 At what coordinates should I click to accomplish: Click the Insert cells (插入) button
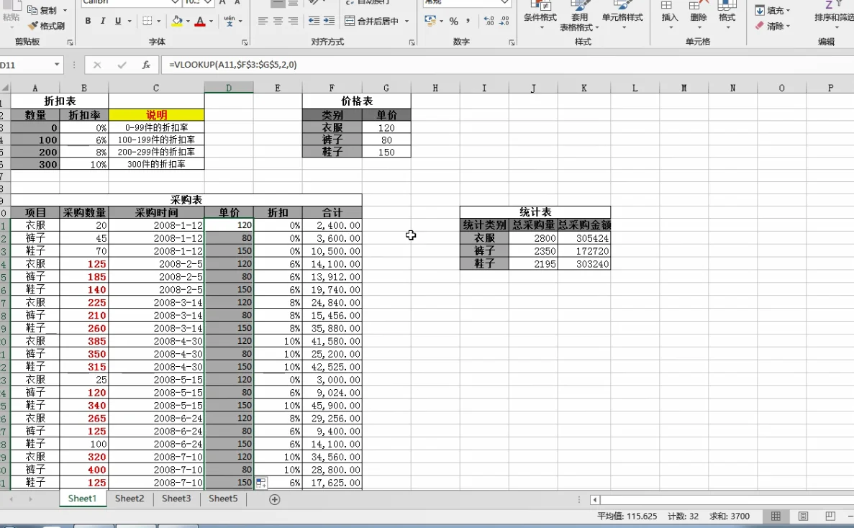pyautogui.click(x=669, y=13)
